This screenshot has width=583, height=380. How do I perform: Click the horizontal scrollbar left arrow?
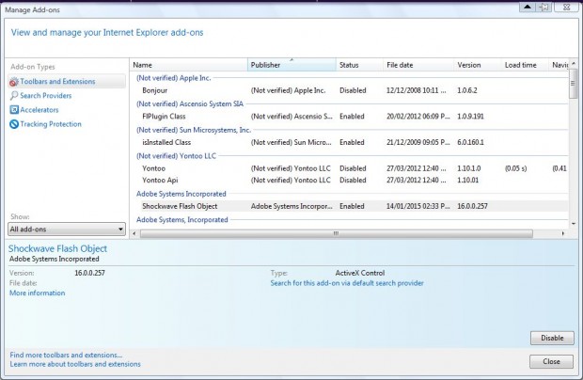(134, 233)
